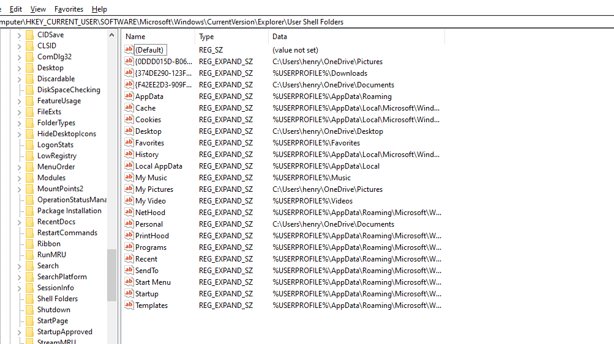This screenshot has width=614, height=344.
Task: Open the Favorites menu
Action: click(x=69, y=9)
